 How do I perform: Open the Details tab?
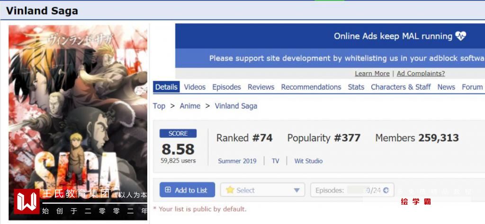click(x=166, y=87)
